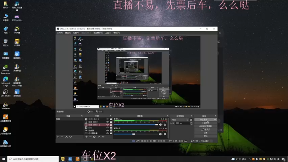Move selected source up in Sources list
This screenshot has width=288, height=162.
point(99,137)
